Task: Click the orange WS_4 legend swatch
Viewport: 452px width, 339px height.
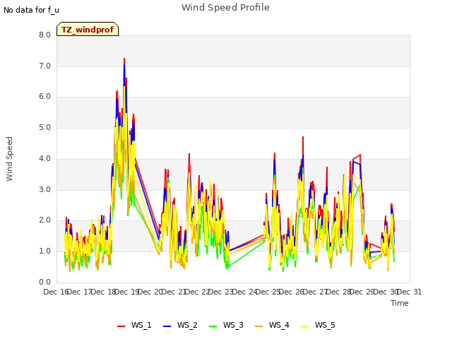Action: click(x=259, y=326)
